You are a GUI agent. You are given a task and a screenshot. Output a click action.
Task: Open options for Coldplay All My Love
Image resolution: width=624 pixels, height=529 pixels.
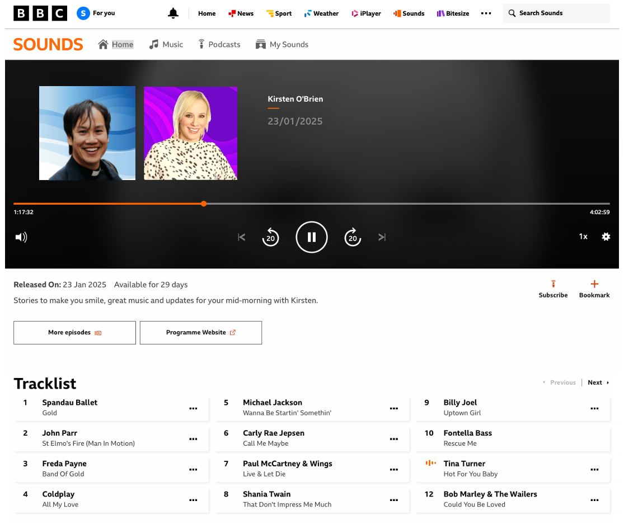(x=193, y=500)
